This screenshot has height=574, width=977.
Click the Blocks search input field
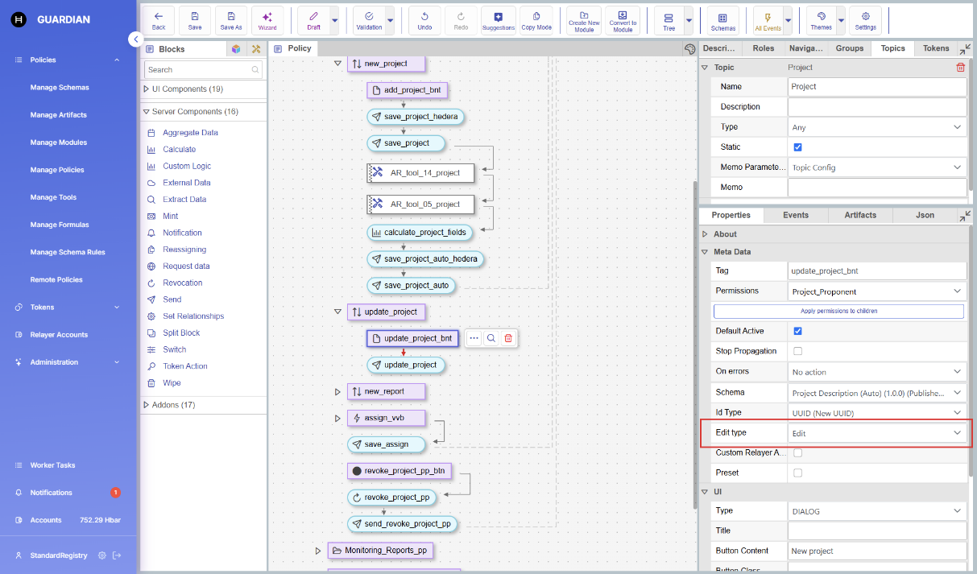[198, 70]
